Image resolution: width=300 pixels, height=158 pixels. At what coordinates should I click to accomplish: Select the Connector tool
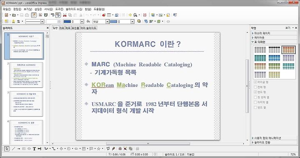click(x=53, y=149)
